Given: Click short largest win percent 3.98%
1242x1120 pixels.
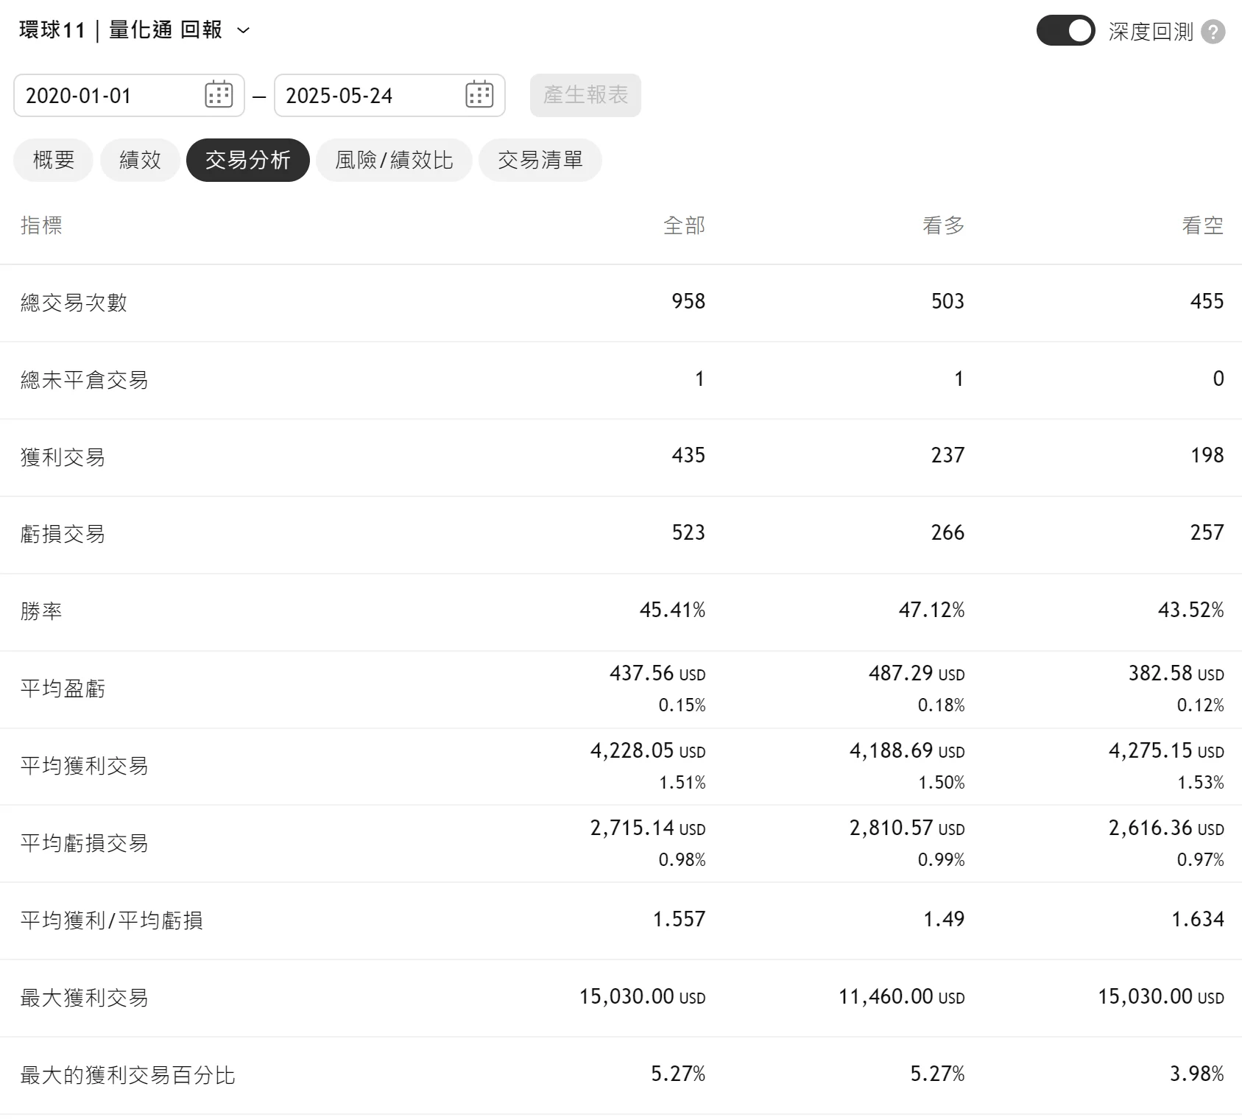Looking at the screenshot, I should [1196, 1074].
